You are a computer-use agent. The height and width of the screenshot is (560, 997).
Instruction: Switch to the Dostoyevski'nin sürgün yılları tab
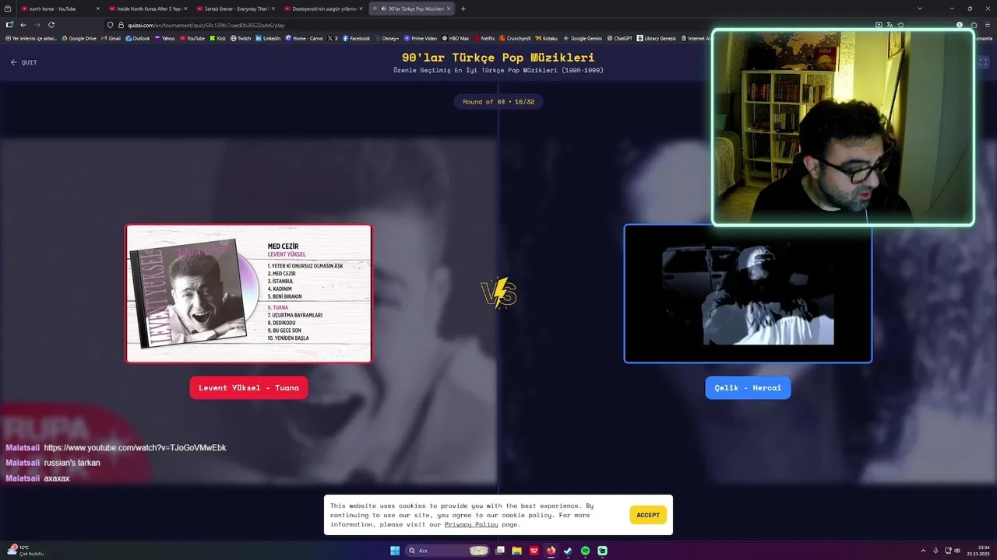pos(324,9)
